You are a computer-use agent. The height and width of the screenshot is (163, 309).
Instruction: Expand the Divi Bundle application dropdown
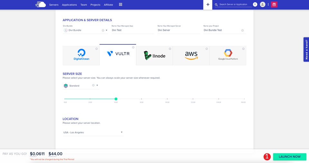(107, 30)
